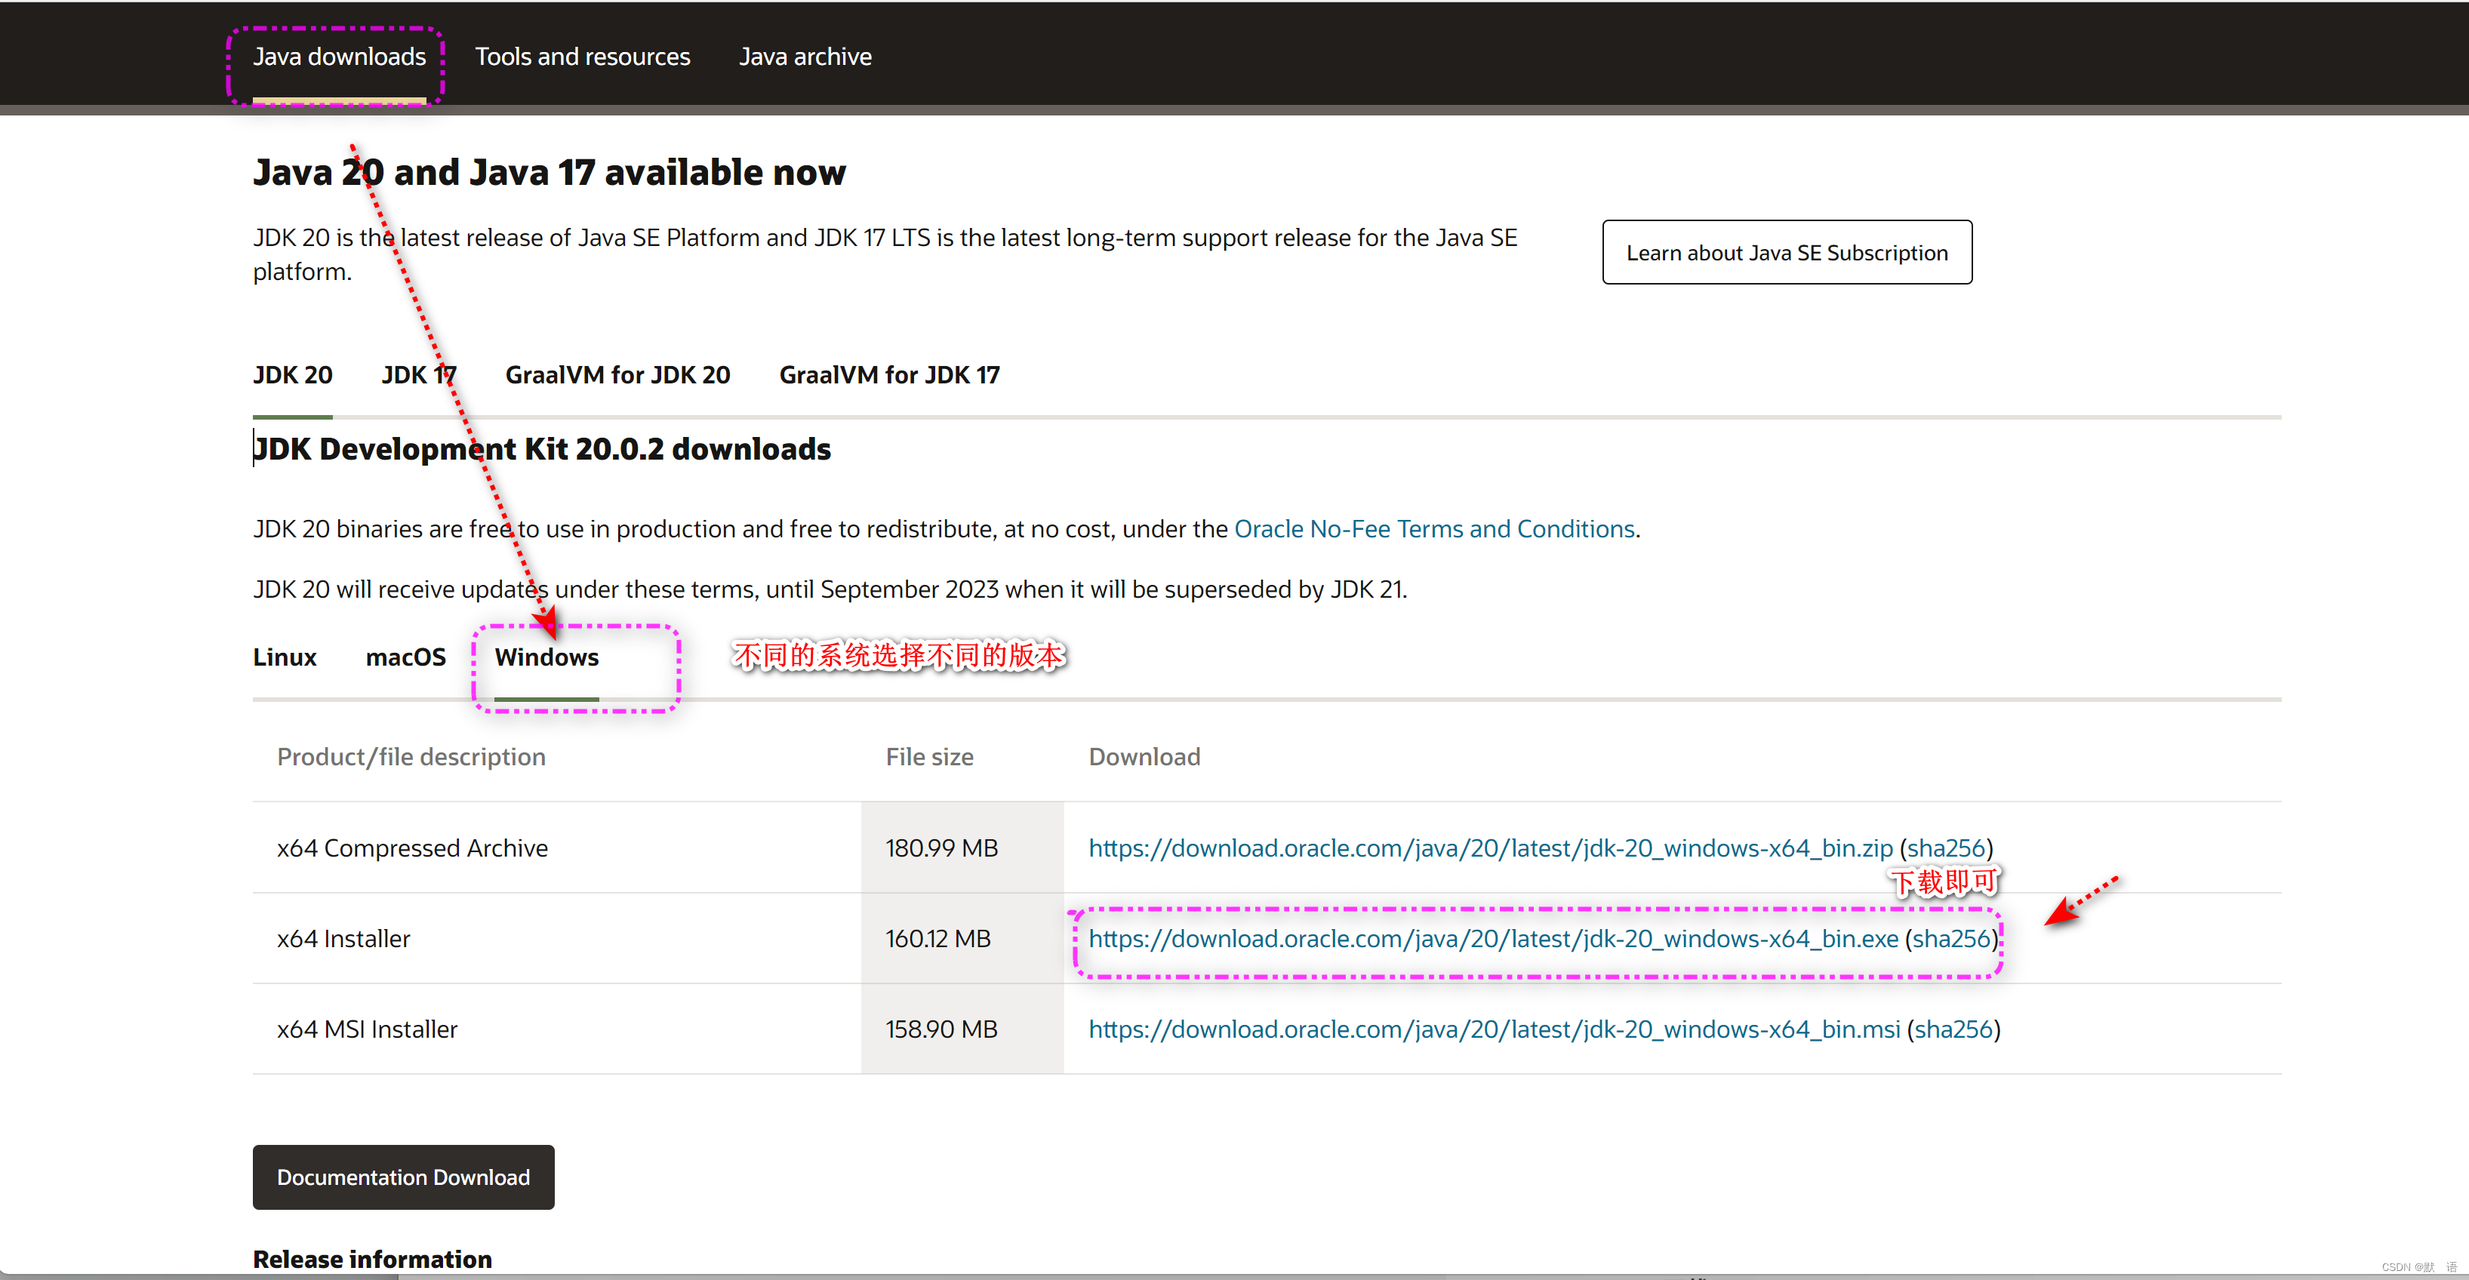Select GraalVM for JDK 17 tab
The height and width of the screenshot is (1280, 2469).
888,374
